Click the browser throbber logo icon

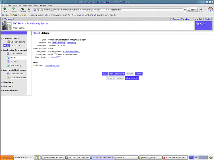[x=210, y=10]
